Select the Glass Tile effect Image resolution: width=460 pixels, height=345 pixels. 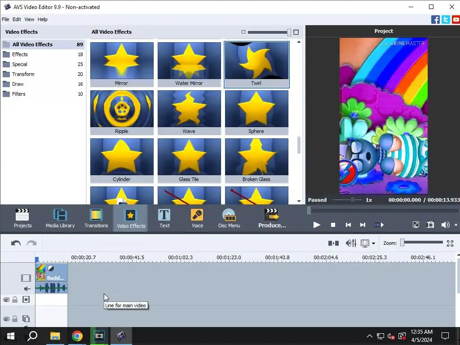(189, 161)
